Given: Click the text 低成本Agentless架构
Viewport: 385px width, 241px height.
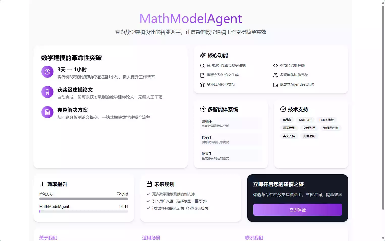Looking at the screenshot, I should pyautogui.click(x=297, y=84).
